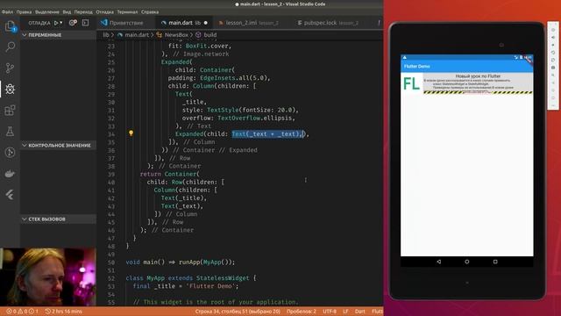Click the camera screenshot icon in emulator toolbar
Screen dimensions: 561x316
point(553,68)
